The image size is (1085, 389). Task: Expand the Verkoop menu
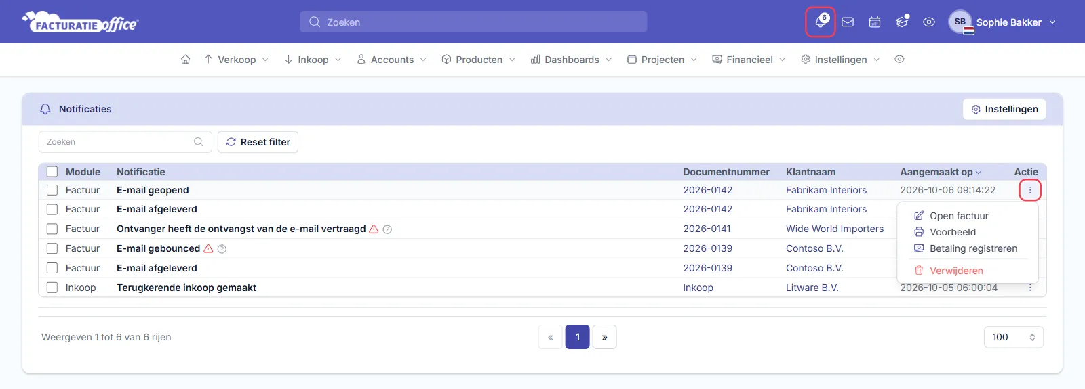tap(236, 60)
